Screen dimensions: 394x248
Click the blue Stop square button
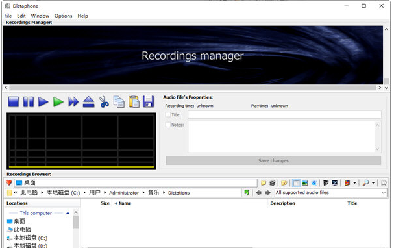click(14, 102)
